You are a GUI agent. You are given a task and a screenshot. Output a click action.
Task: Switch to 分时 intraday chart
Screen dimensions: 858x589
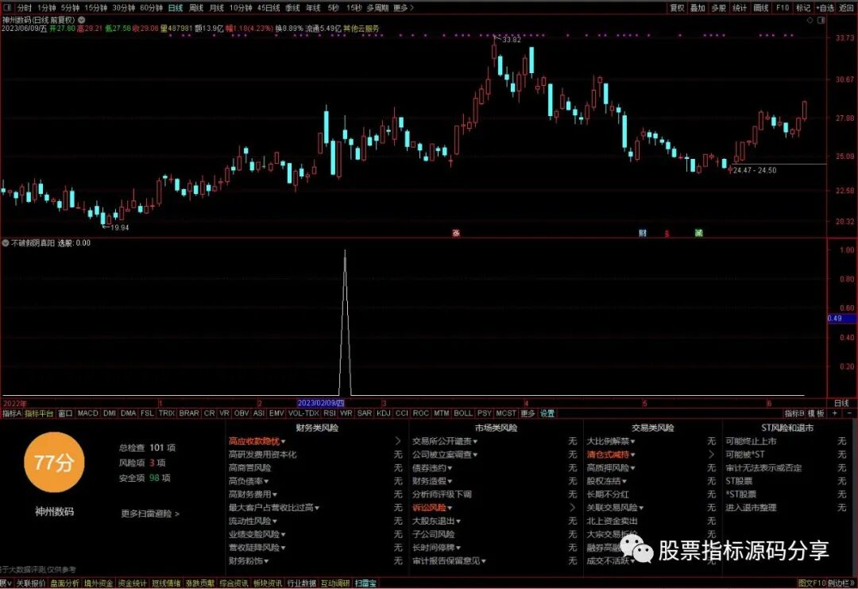coord(25,8)
